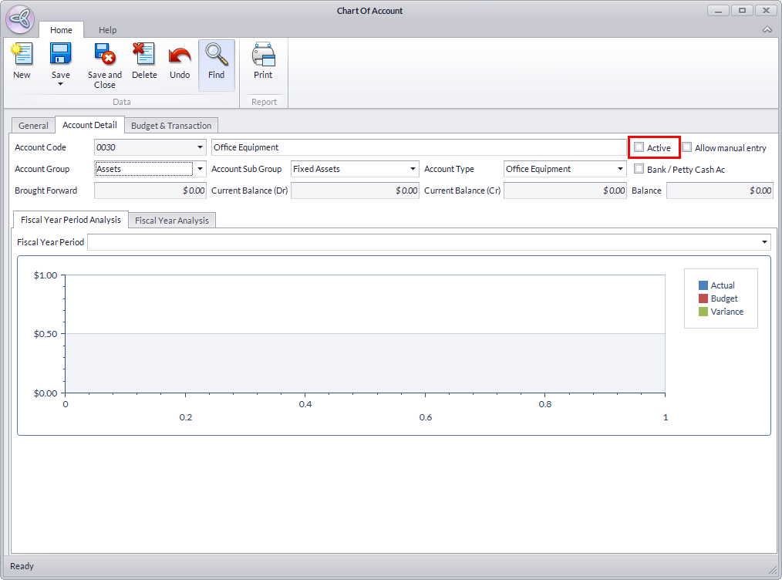The width and height of the screenshot is (782, 580).
Task: Tick the Bank / Petty Cash Ac checkbox
Action: click(639, 169)
